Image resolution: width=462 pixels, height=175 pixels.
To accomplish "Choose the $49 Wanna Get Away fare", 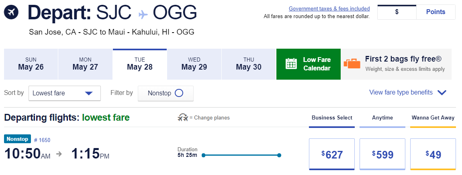I will pos(433,154).
